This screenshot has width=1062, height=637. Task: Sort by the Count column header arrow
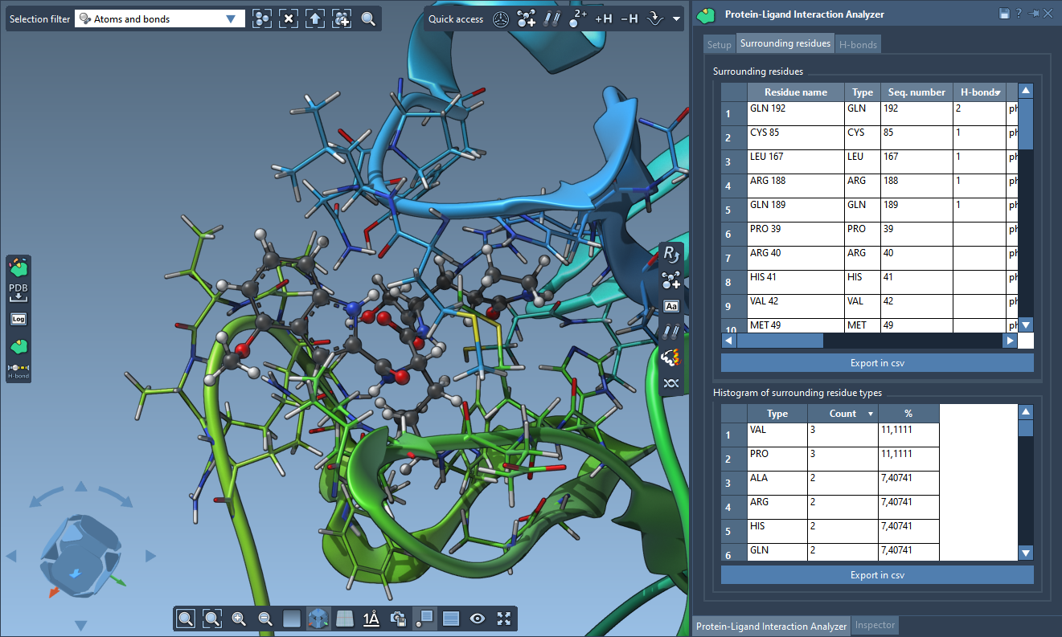coord(870,414)
